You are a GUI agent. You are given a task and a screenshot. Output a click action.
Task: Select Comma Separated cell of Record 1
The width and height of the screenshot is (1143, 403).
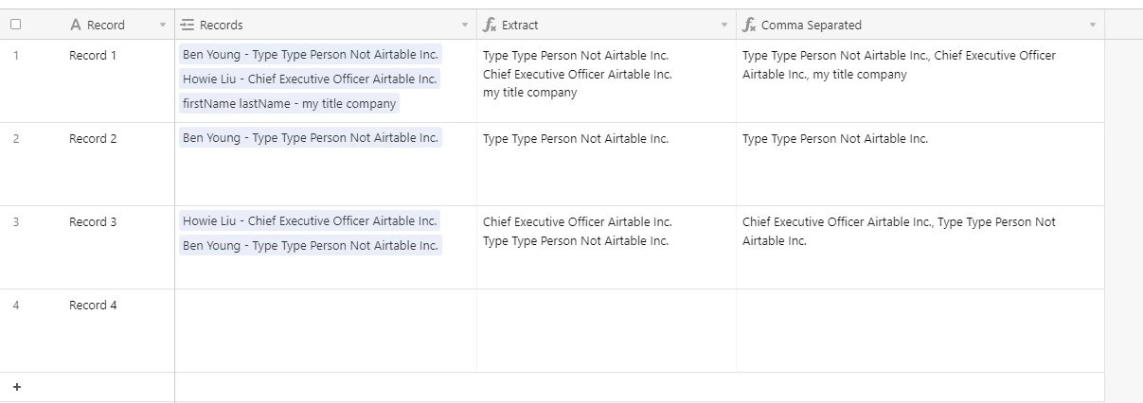(920, 80)
